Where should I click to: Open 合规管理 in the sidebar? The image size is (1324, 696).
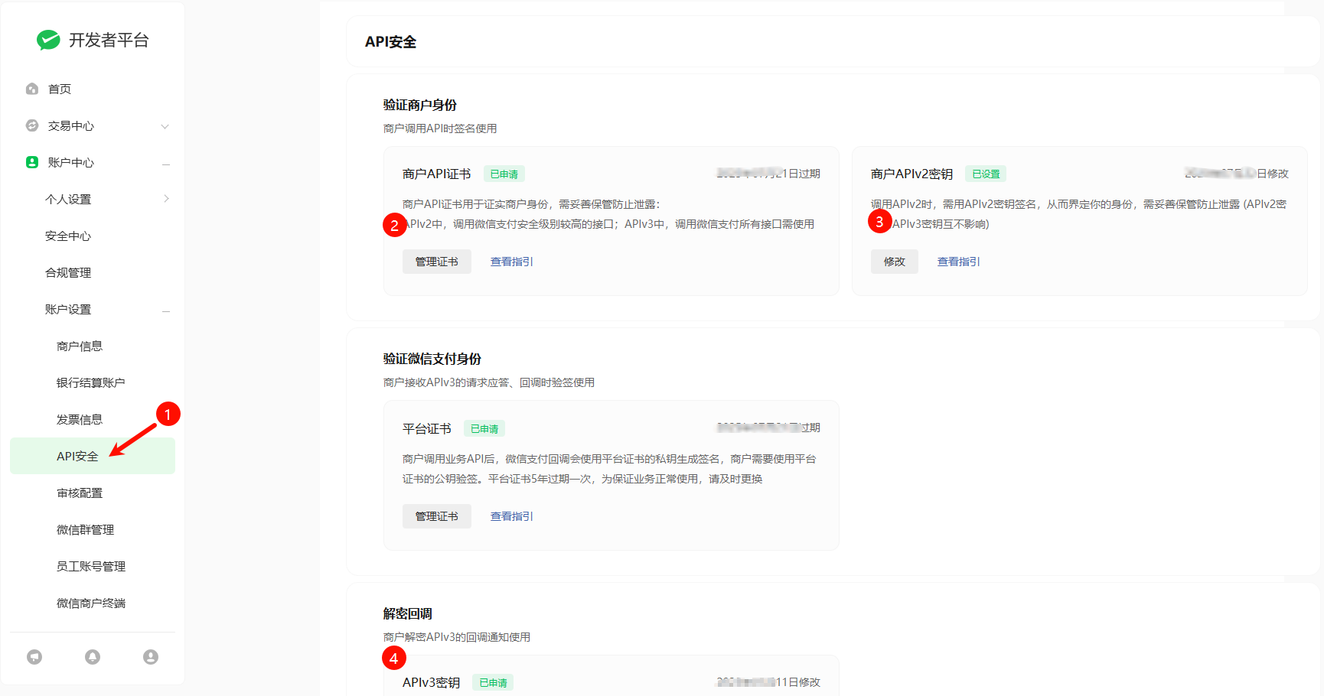[68, 272]
